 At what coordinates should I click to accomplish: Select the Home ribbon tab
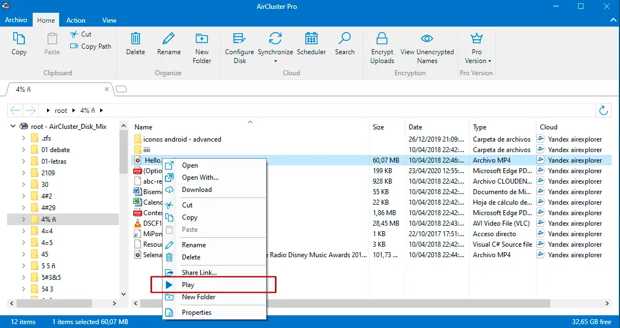[46, 20]
